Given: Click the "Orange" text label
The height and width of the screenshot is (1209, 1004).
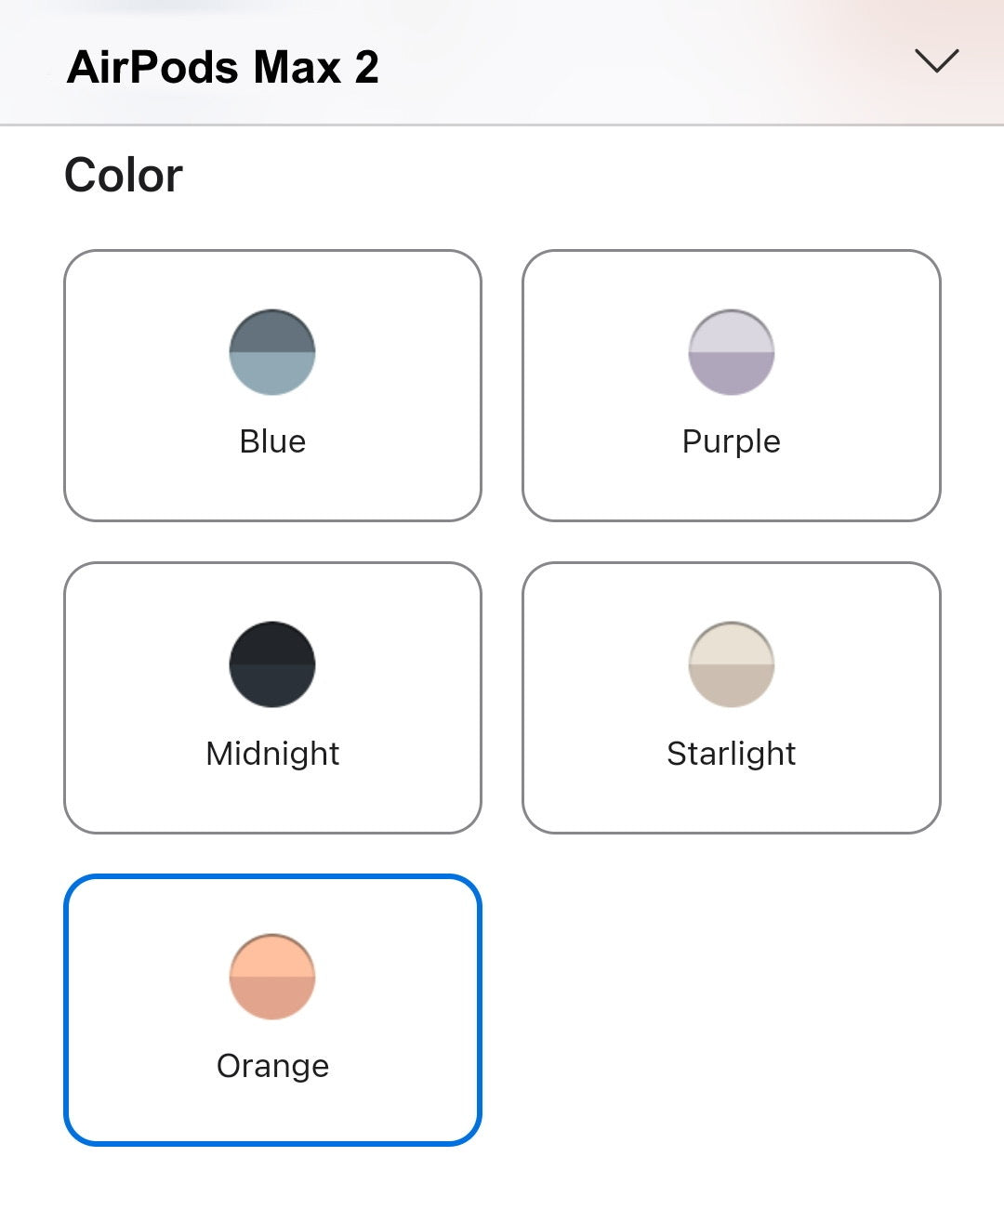Looking at the screenshot, I should [x=272, y=1067].
